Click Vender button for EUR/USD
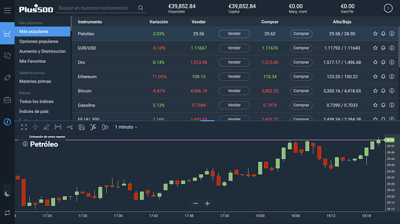The image size is (400, 224). (234, 48)
